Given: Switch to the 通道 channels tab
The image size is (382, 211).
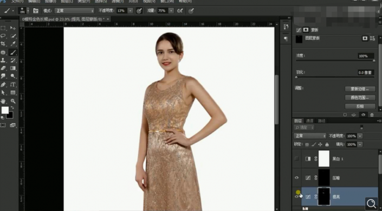Looking at the screenshot, I should [x=309, y=121].
